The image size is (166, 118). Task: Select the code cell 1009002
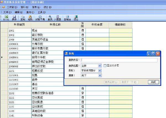20,48
